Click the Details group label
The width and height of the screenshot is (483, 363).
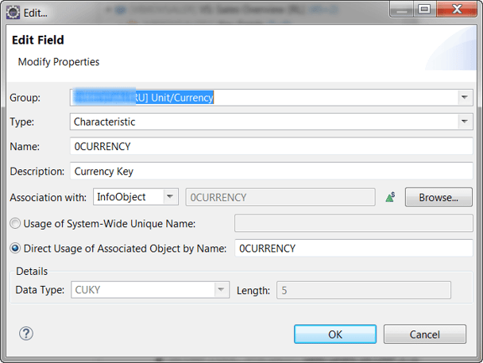point(32,271)
